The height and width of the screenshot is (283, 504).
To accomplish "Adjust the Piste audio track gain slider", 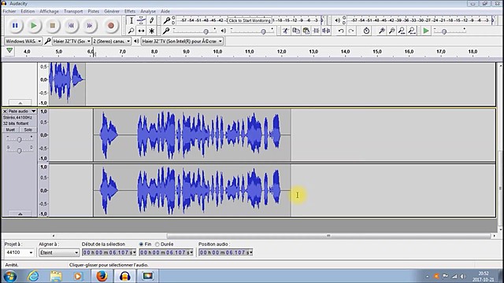I will (x=19, y=140).
